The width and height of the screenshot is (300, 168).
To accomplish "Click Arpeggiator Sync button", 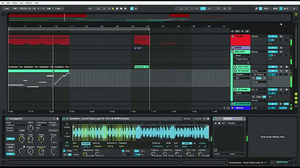I will [10, 139].
